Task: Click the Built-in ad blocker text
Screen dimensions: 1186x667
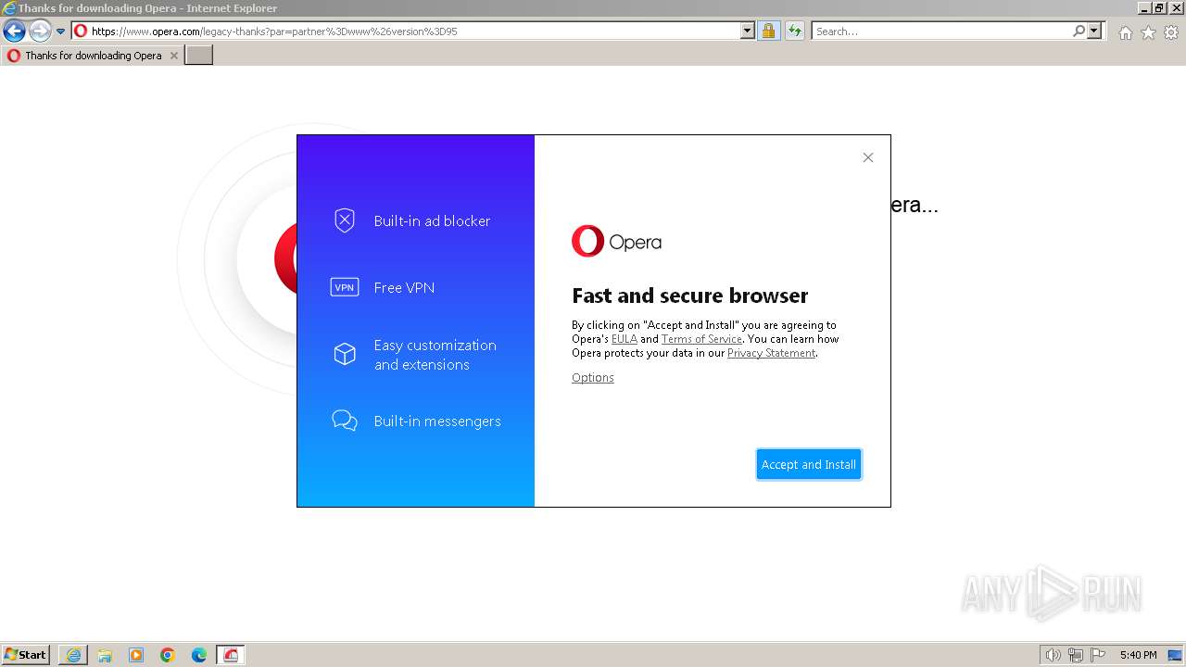Action: coord(432,220)
